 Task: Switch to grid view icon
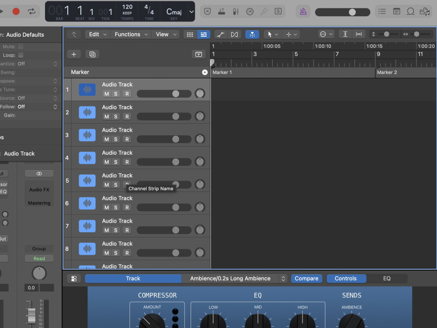pos(190,34)
